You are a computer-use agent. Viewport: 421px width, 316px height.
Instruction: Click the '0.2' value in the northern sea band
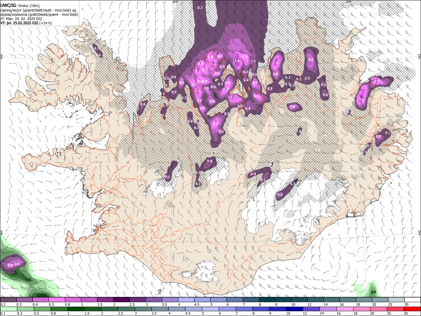(200, 7)
